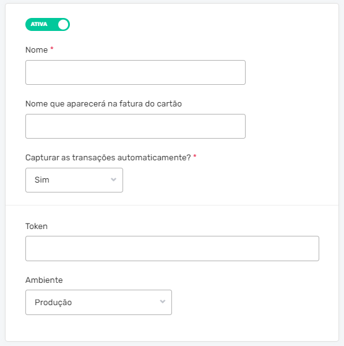Screen dimensions: 344x346
Task: Click the ATIVA text inside the green switch
Action: click(x=39, y=24)
